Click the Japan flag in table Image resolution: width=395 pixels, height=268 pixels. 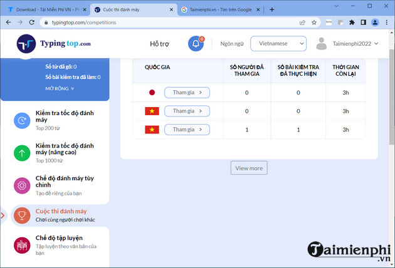click(x=152, y=93)
